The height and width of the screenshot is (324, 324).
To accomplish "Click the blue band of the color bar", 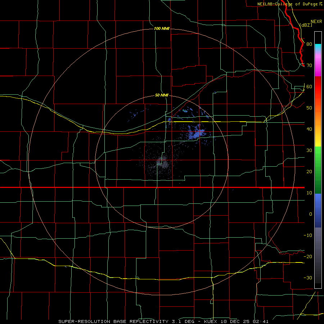I will (x=318, y=210).
